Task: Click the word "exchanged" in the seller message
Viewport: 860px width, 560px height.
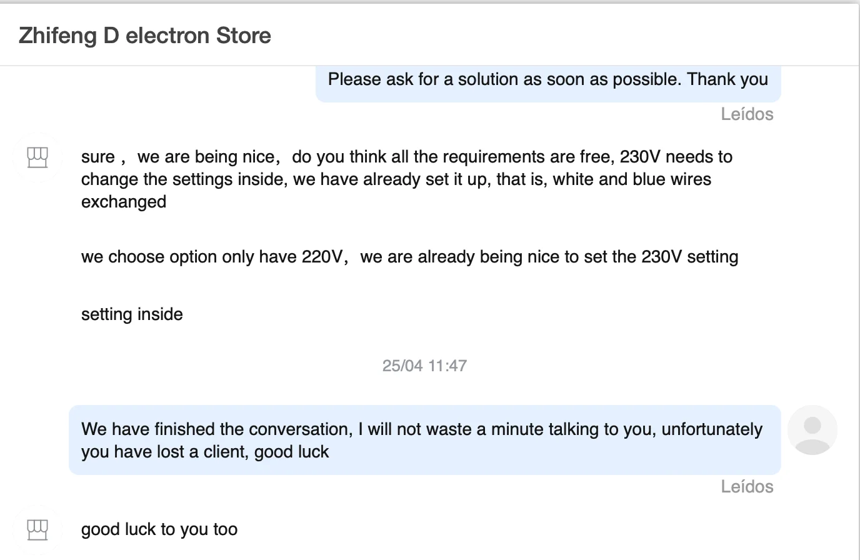Action: [x=124, y=202]
